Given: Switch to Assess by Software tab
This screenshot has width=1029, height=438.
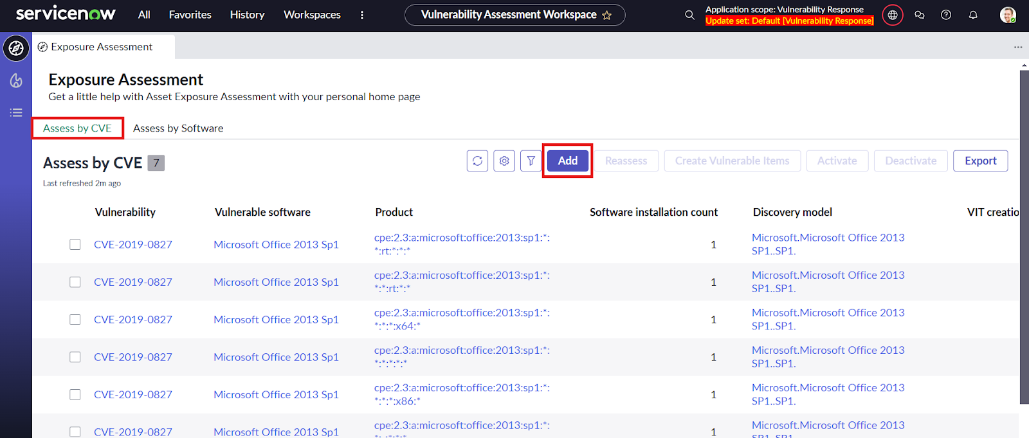Looking at the screenshot, I should click(x=178, y=128).
